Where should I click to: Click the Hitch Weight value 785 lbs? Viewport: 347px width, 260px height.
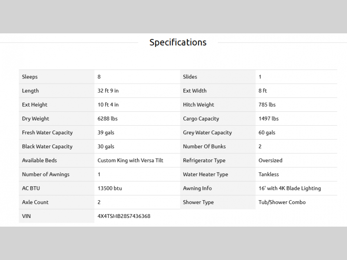267,105
